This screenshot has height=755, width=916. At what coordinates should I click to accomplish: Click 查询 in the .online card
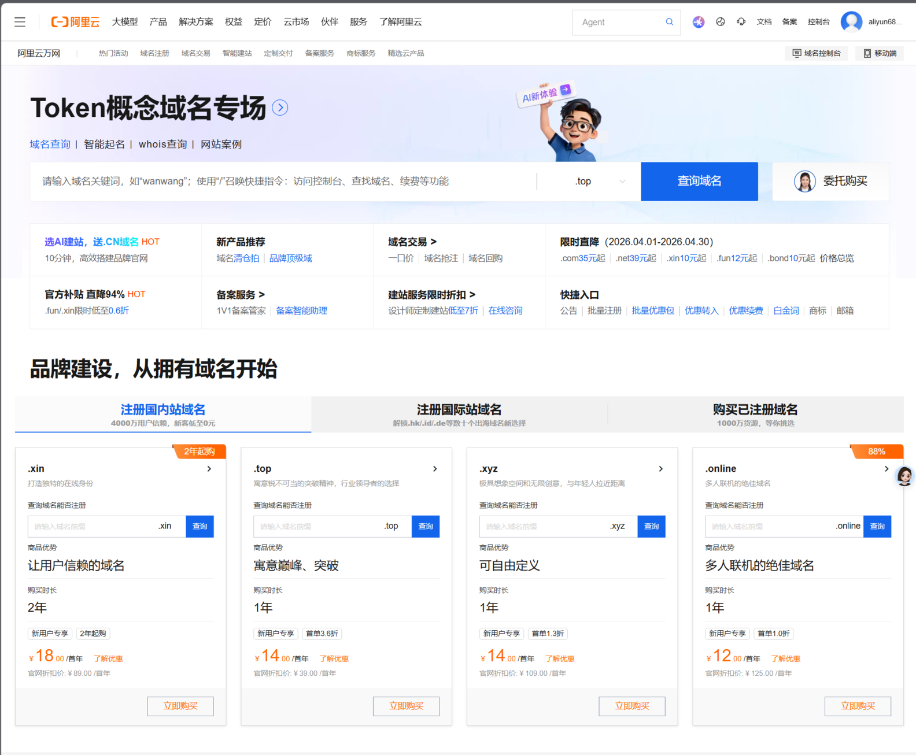point(877,526)
